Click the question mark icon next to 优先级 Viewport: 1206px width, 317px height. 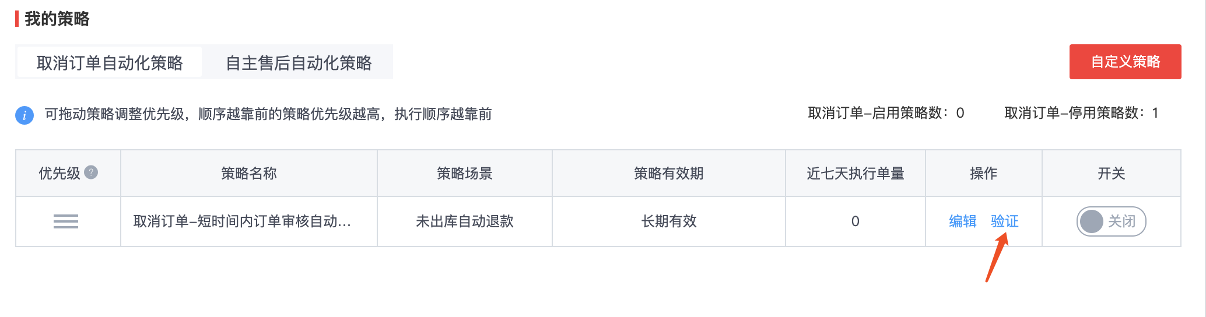pos(91,172)
